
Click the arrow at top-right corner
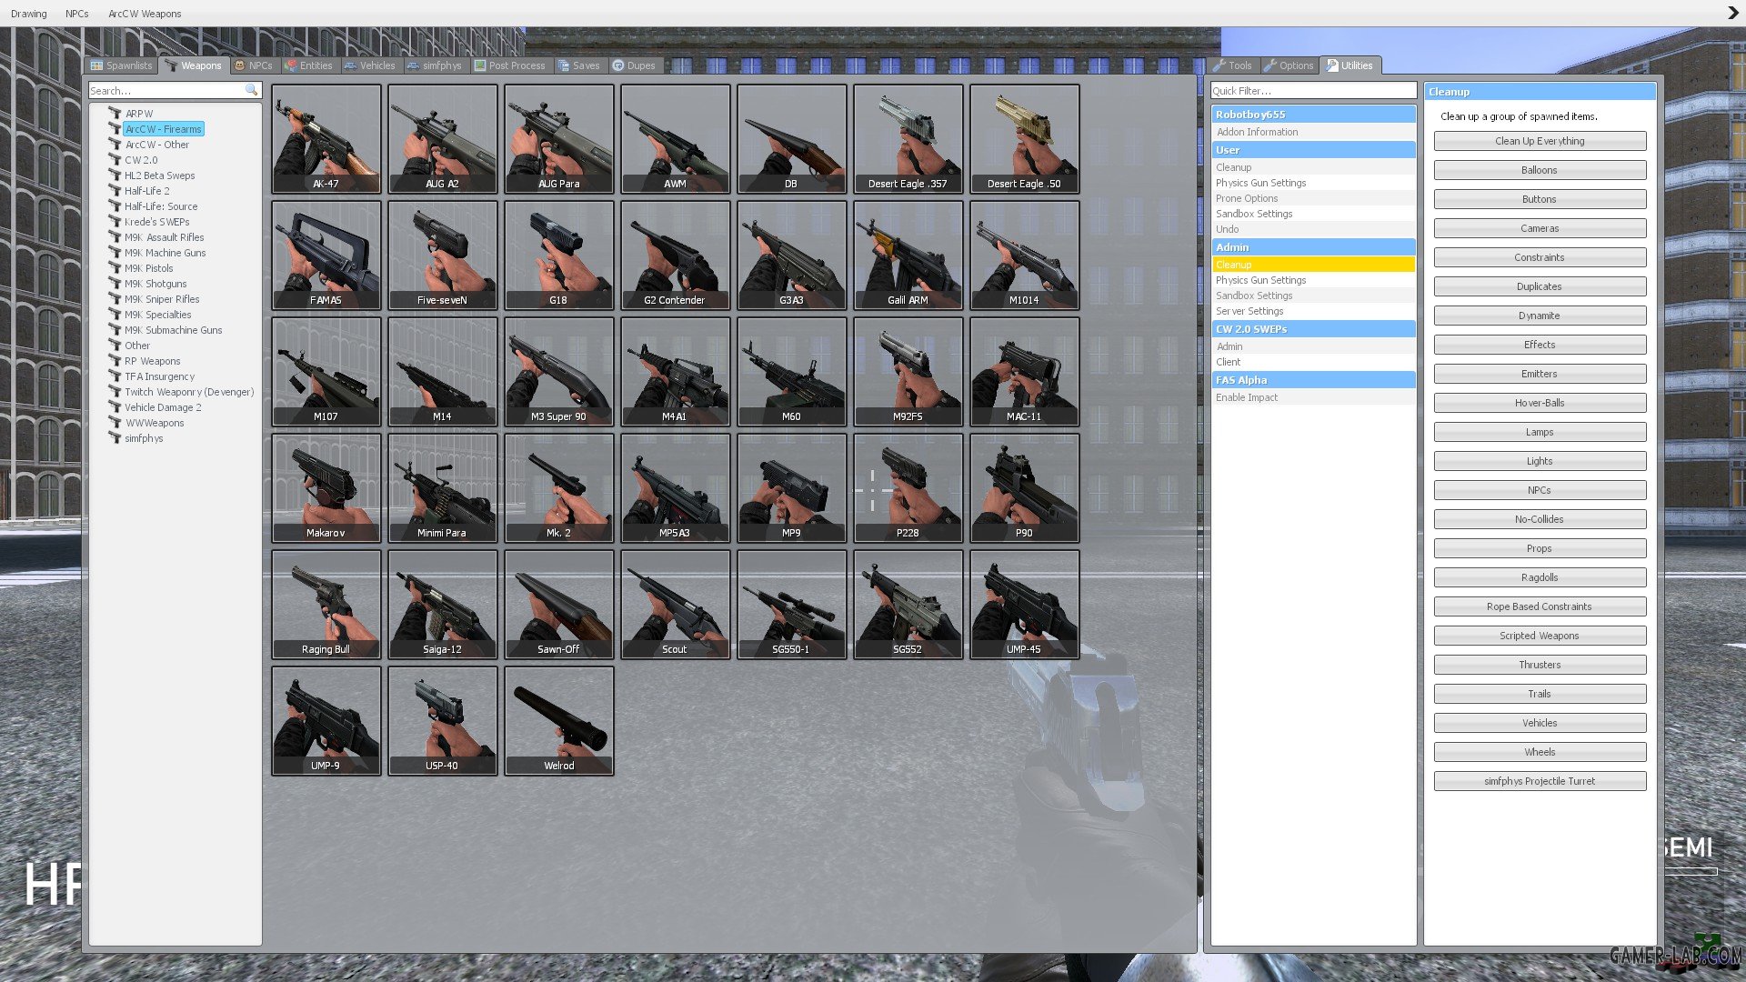point(1732,13)
